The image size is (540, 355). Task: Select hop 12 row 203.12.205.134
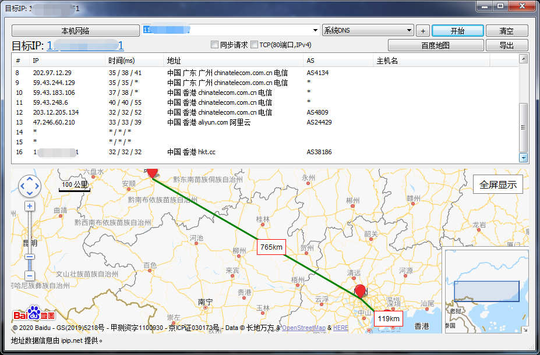click(265, 112)
